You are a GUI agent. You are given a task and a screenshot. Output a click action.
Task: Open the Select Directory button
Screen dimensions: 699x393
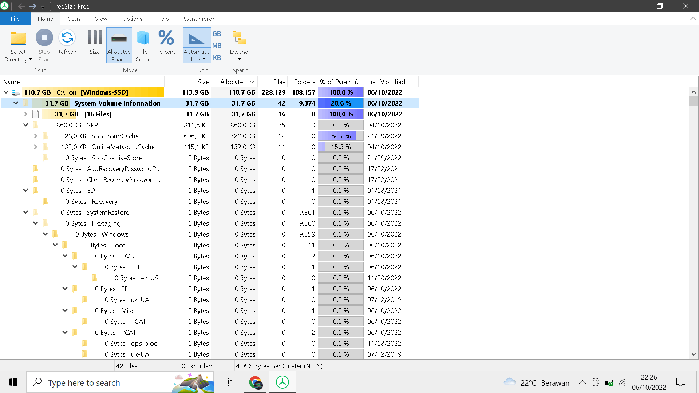click(x=18, y=46)
